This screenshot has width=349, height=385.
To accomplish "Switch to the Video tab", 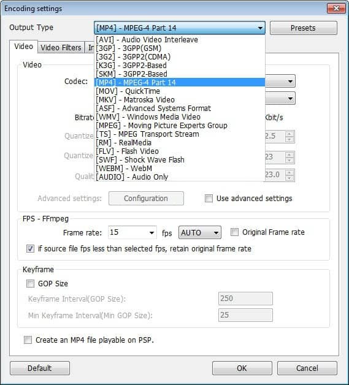I will pos(23,47).
